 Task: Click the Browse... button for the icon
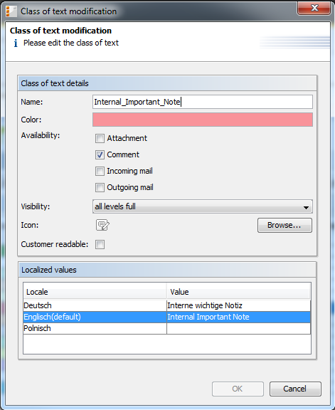[285, 225]
